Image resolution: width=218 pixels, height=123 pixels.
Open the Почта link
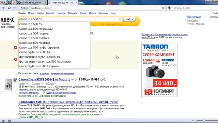pos(31,13)
